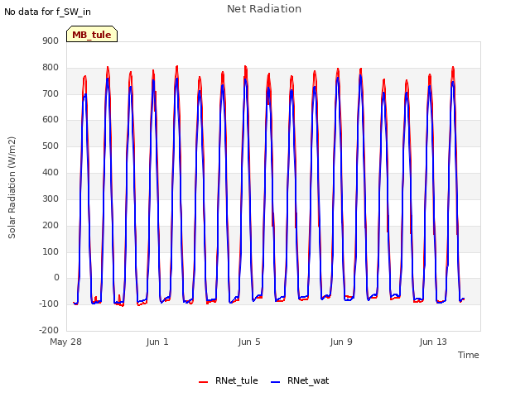Click the 500 y-axis tick label
Image resolution: width=530 pixels, height=397 pixels.
(x=51, y=146)
